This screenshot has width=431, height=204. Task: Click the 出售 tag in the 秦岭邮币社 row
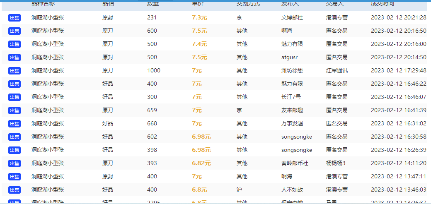point(15,163)
